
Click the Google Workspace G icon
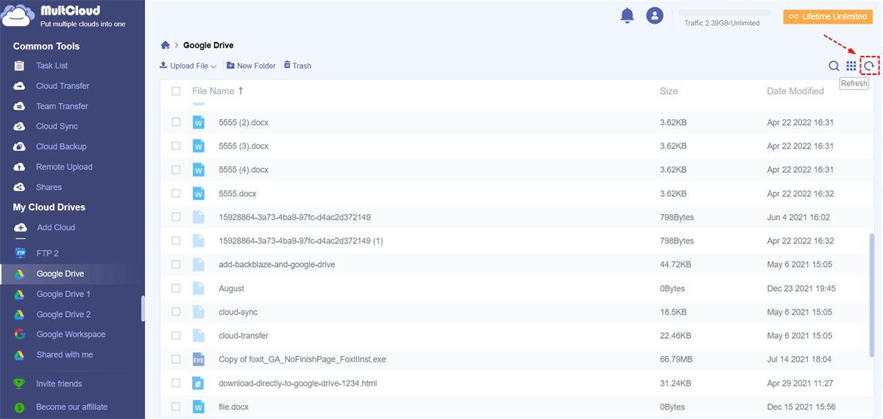pos(21,334)
